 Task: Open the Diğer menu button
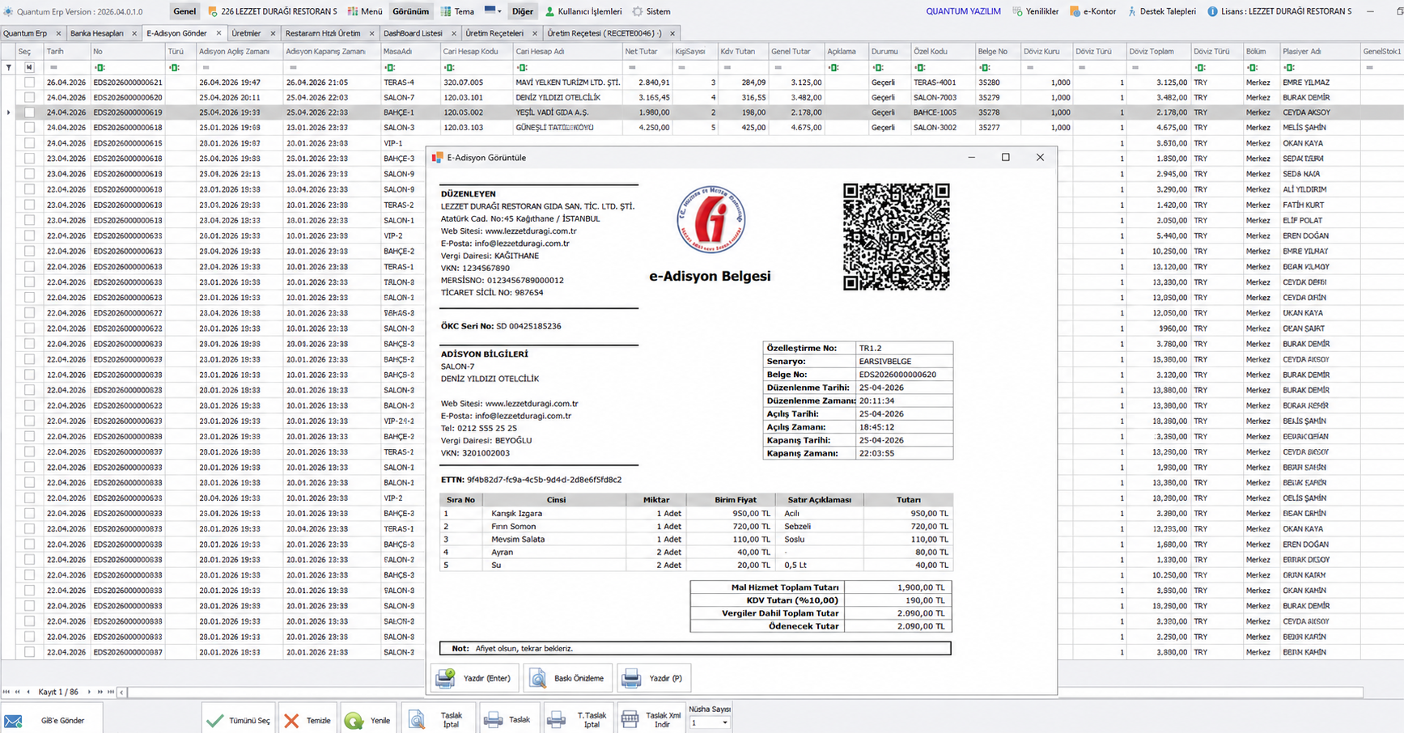click(x=523, y=11)
